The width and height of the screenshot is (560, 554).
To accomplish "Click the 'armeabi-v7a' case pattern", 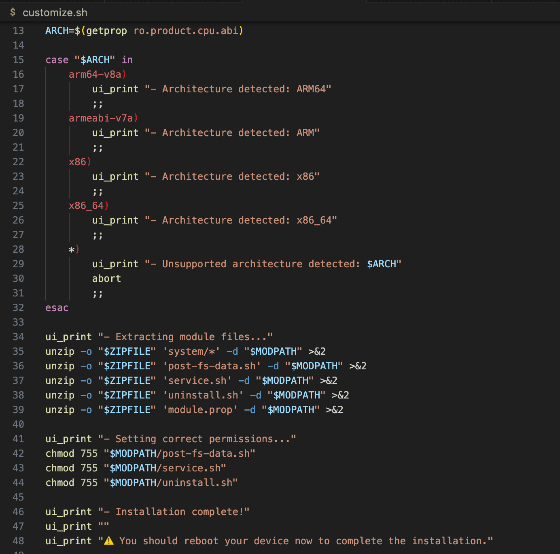I will tap(101, 118).
